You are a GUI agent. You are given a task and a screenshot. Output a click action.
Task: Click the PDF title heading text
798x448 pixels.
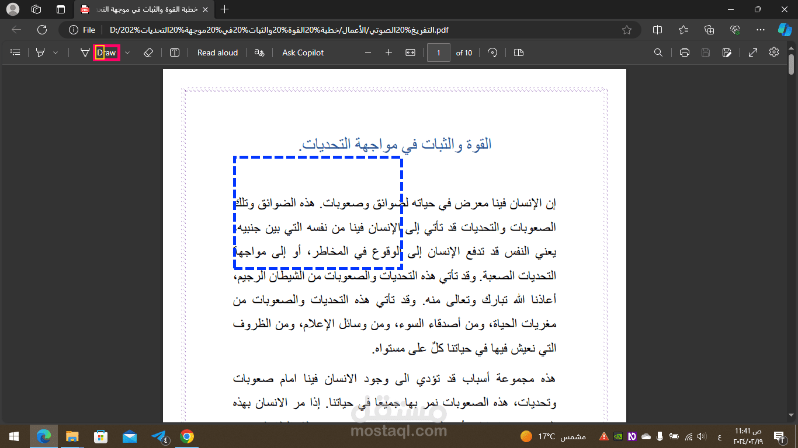point(395,144)
